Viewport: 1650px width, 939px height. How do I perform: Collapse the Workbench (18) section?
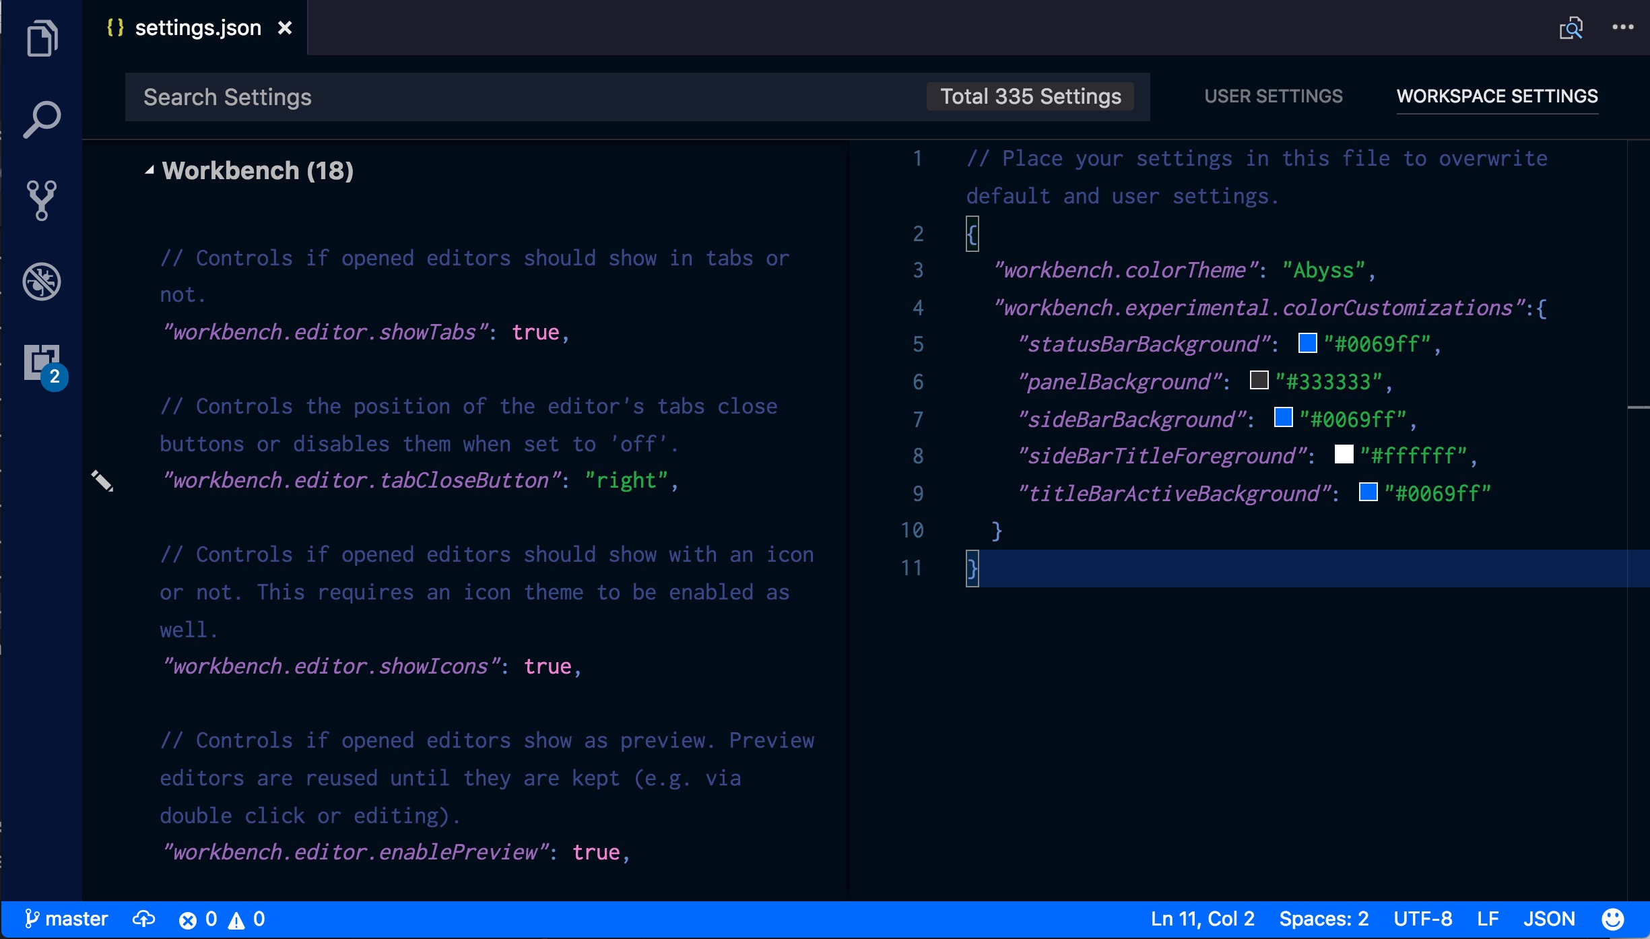coord(150,171)
